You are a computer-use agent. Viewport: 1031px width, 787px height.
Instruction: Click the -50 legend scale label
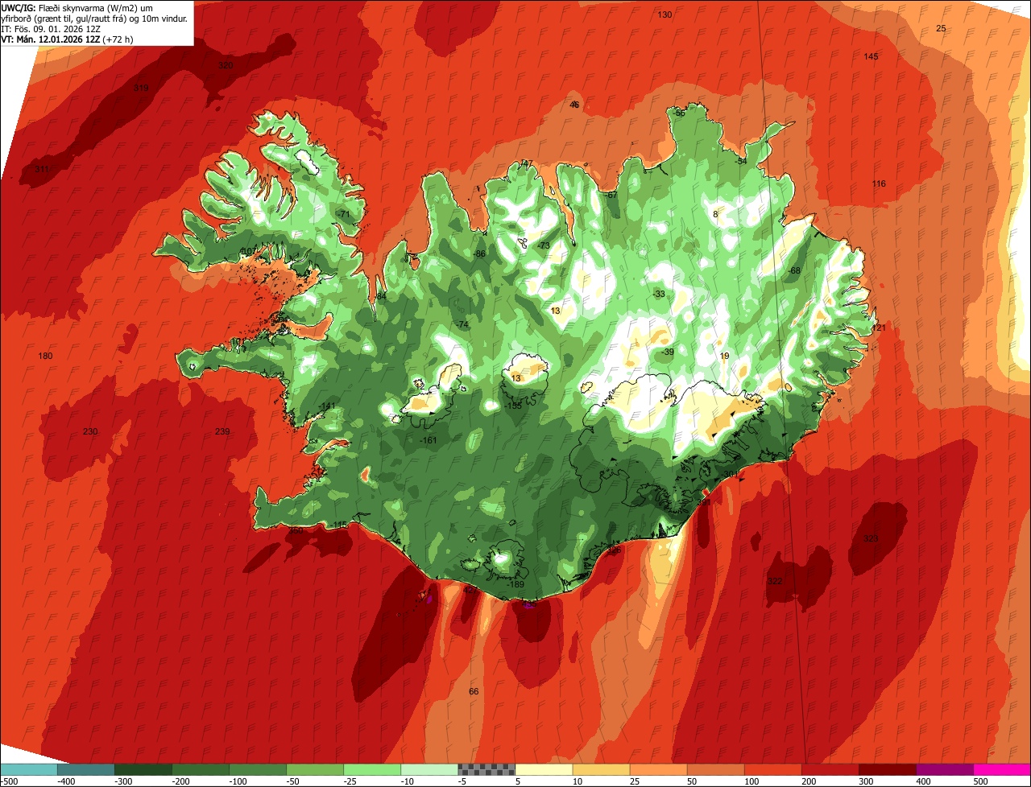coord(295,781)
